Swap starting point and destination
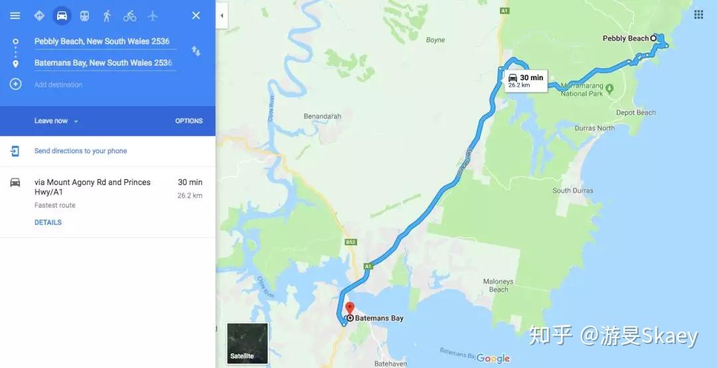This screenshot has width=717, height=368. pos(196,51)
